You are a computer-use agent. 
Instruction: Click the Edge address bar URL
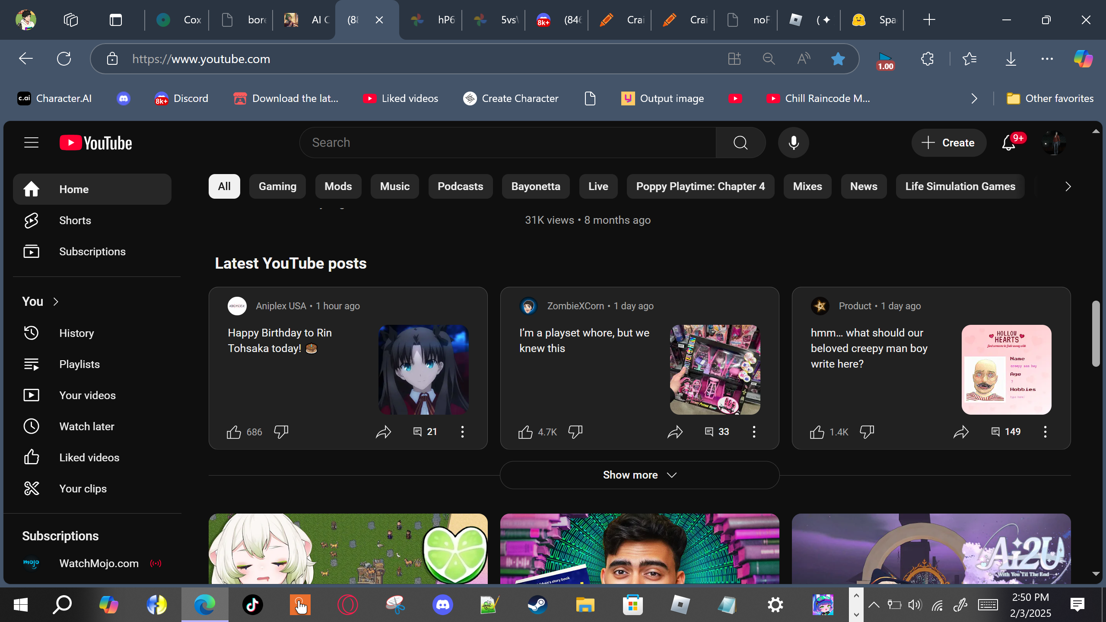click(201, 59)
